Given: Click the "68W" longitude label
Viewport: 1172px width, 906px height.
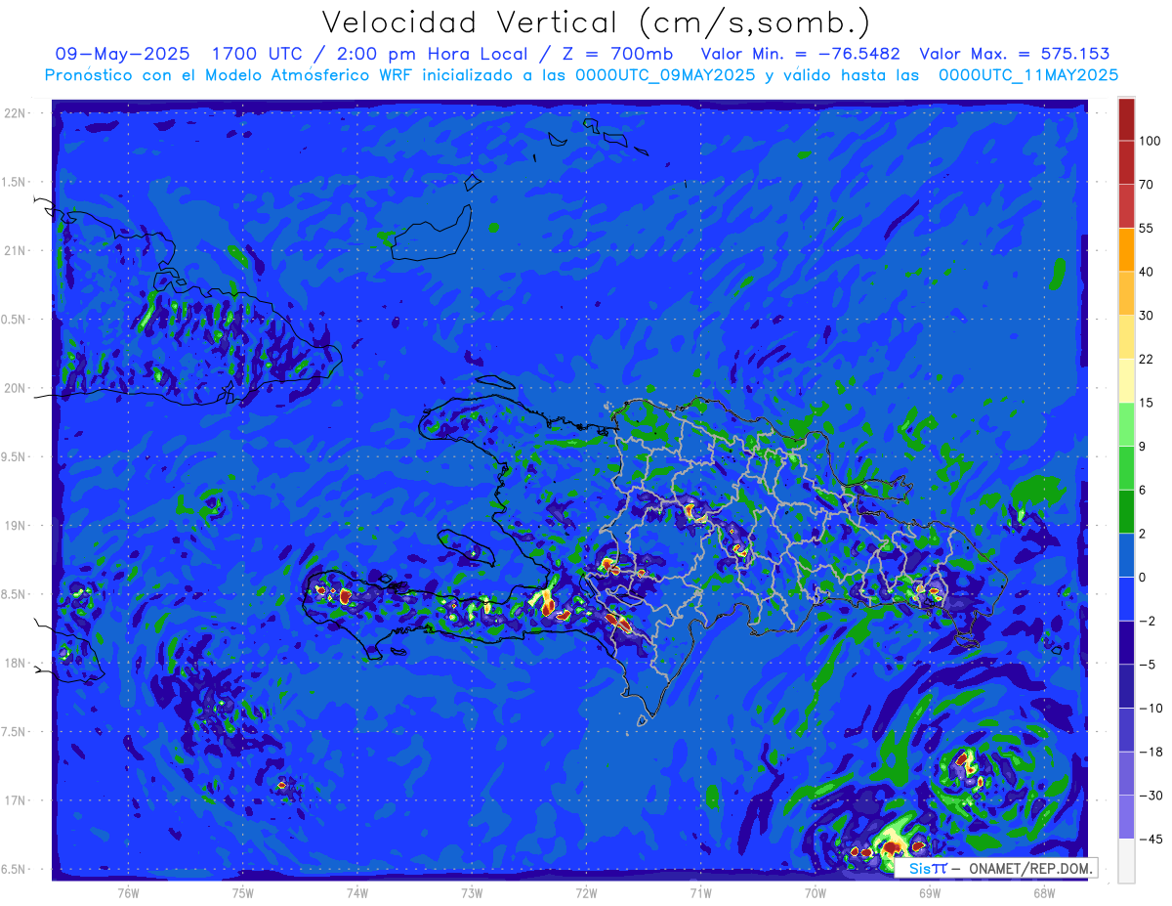Looking at the screenshot, I should (1044, 892).
